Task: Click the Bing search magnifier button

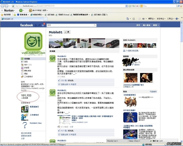Action: point(178,6)
